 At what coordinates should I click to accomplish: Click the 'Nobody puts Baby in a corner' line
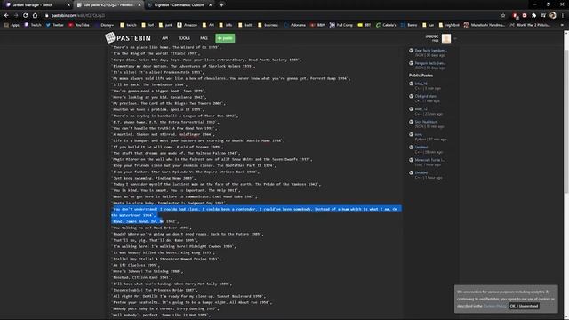(x=165, y=308)
